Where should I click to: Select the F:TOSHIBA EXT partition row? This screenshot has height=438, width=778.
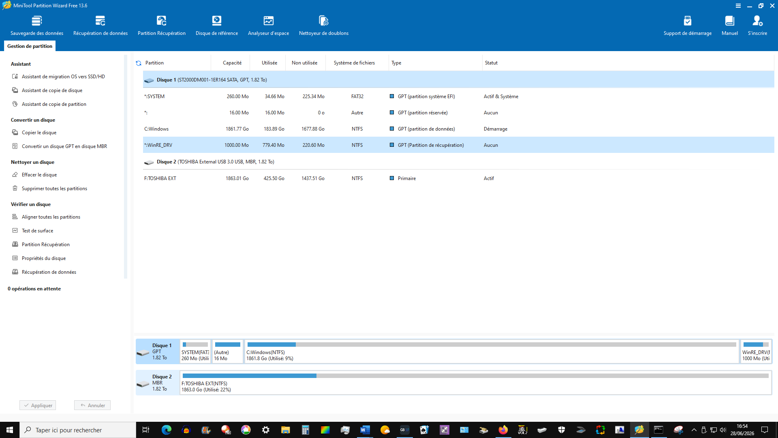(x=458, y=178)
